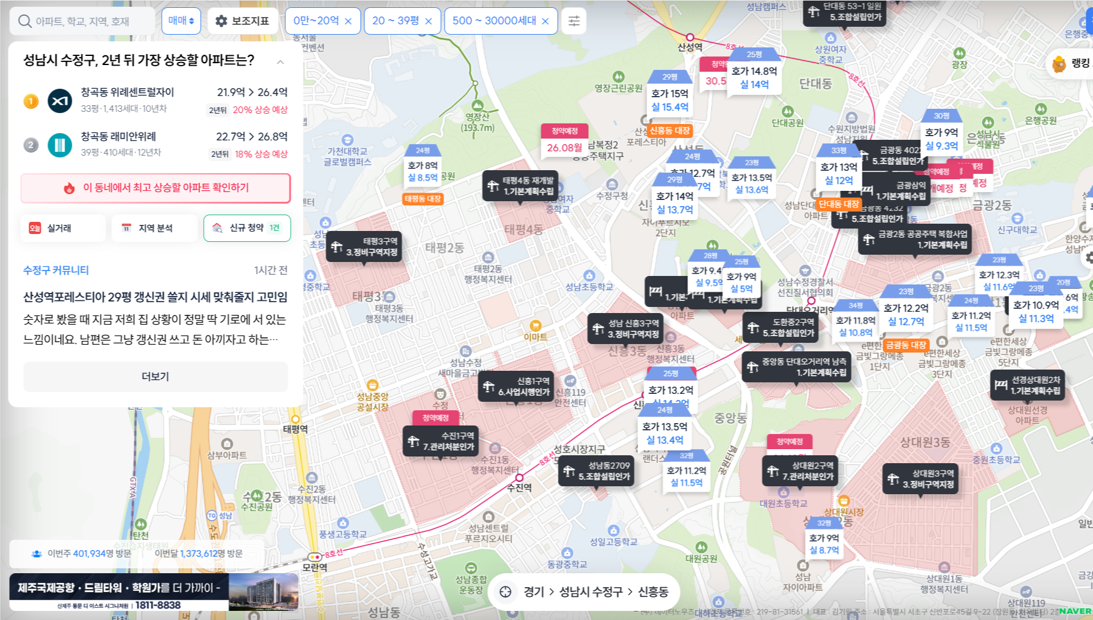The image size is (1093, 620).
Task: Select the 30평 호가 9억 실 9.3억 marker
Action: pyautogui.click(x=941, y=134)
